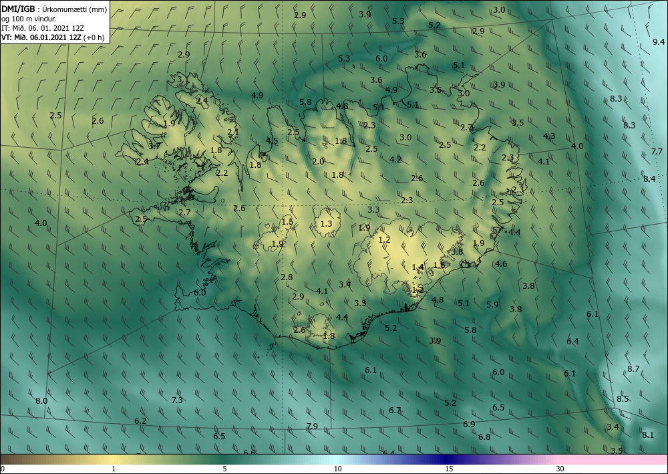Click the color scale tick label "0"
668x474 pixels.
tap(3, 469)
